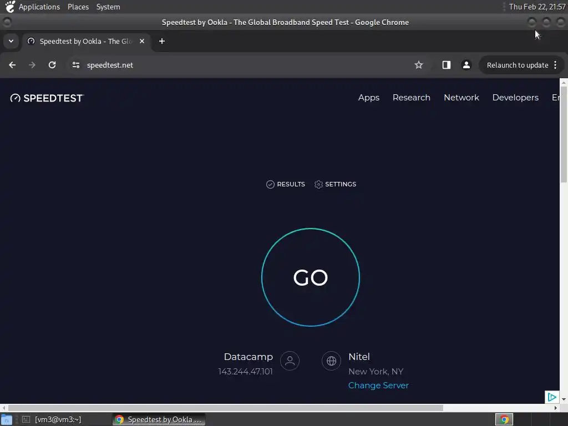Open Chrome three-dot menu

click(555, 65)
